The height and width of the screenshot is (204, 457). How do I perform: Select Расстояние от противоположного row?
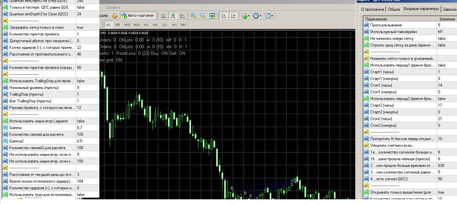tap(51, 54)
